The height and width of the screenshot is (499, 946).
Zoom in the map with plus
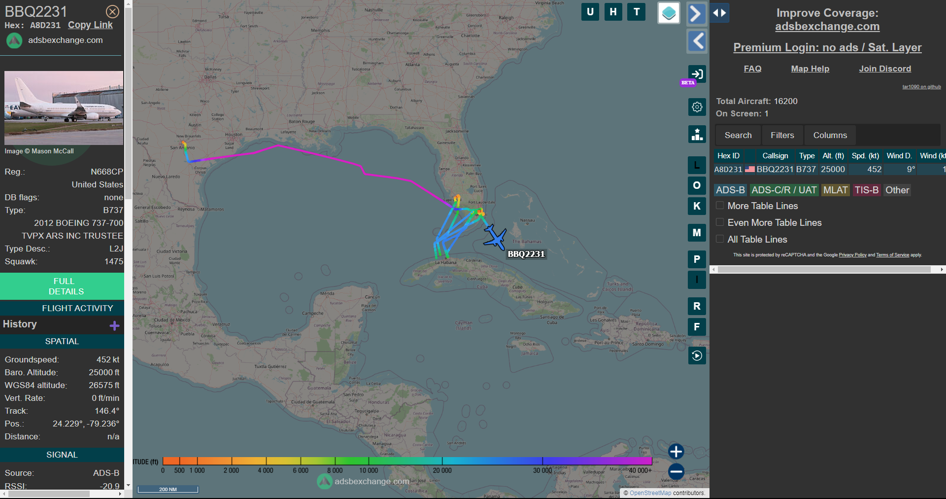676,451
